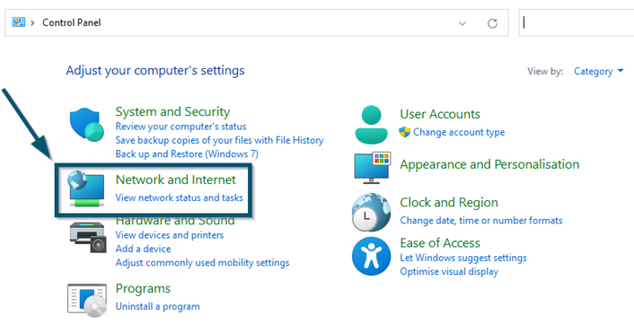The image size is (634, 334).
Task: Click the Clock and Region globe icon
Action: (x=372, y=213)
